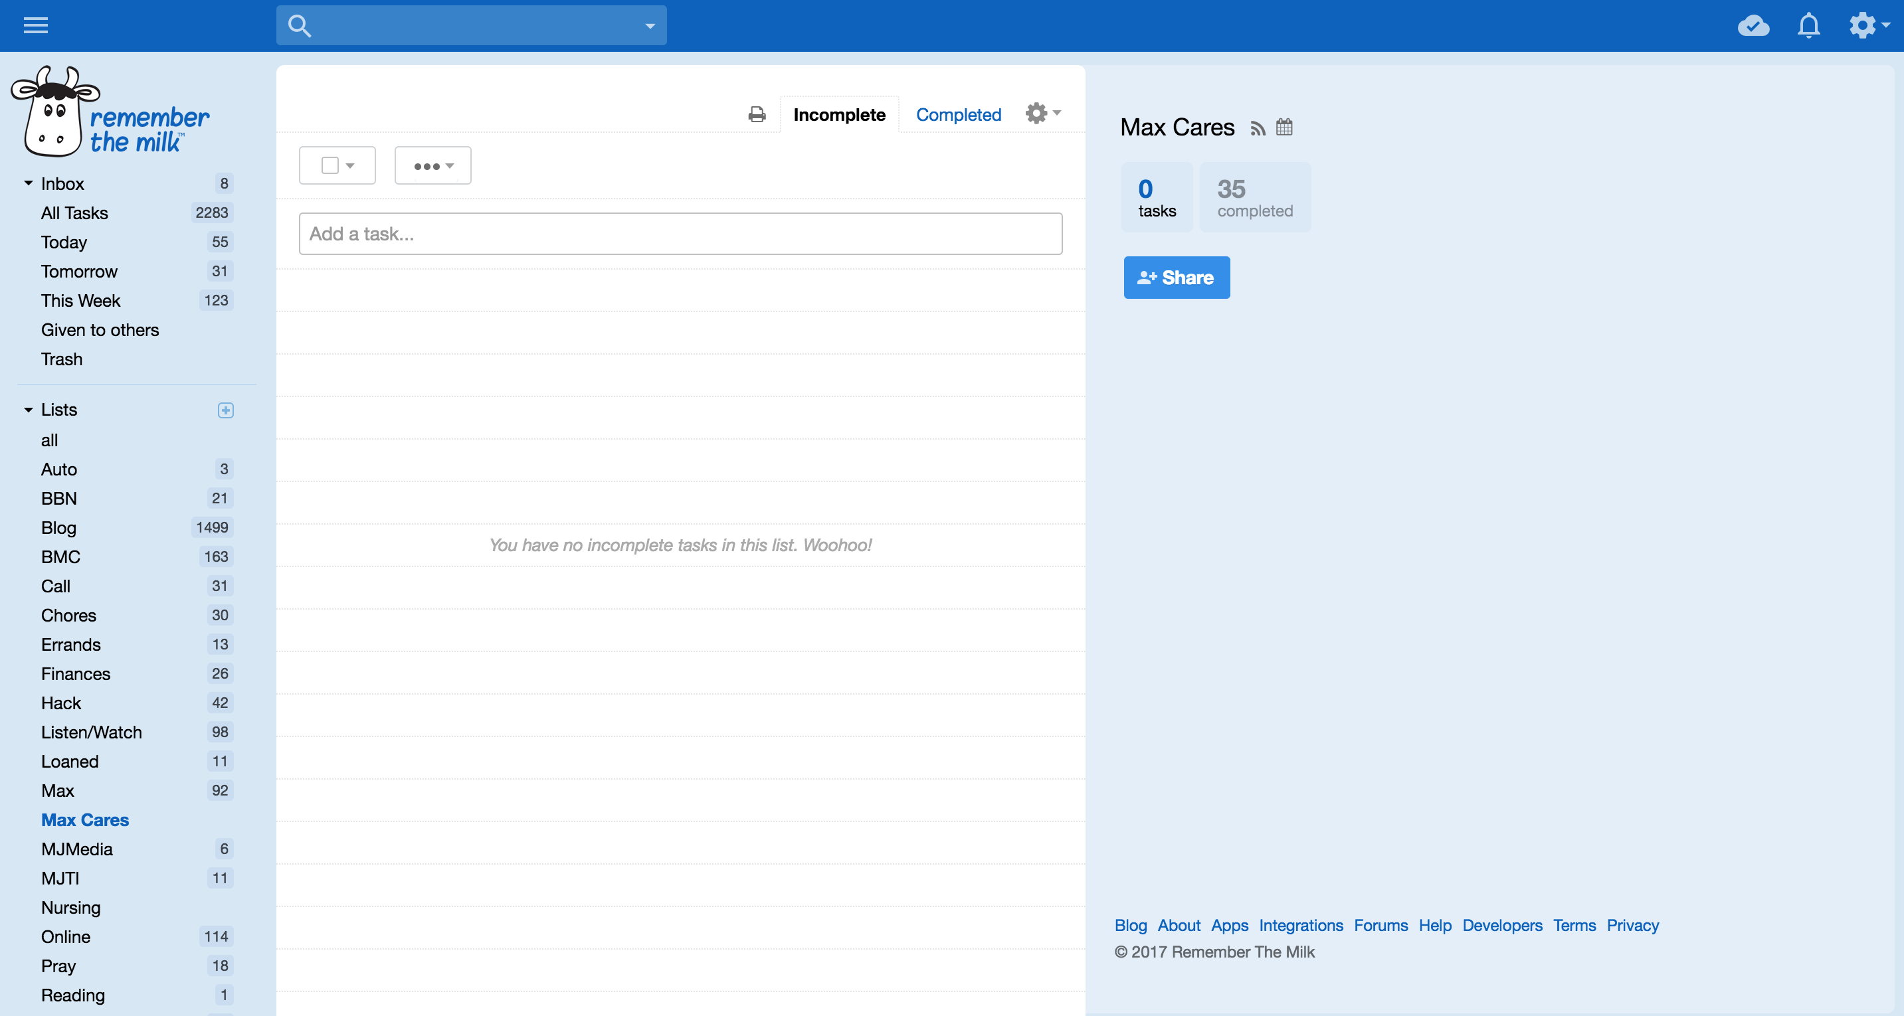The image size is (1904, 1016).
Task: Open the Privacy footer link
Action: 1633,925
